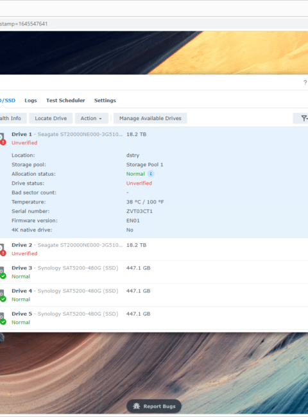
Task: Click the Drive 2 red alert icon
Action: point(3,253)
